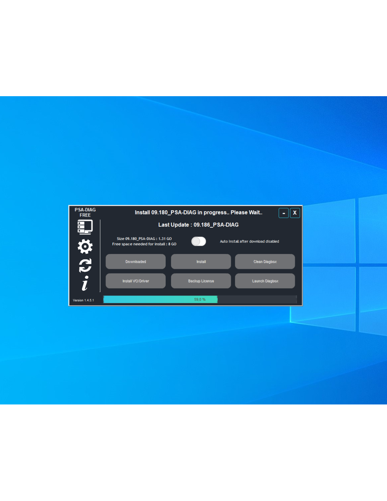Click the Install VCI Driver button
Viewport: 387px width, 501px height.
pyautogui.click(x=135, y=281)
